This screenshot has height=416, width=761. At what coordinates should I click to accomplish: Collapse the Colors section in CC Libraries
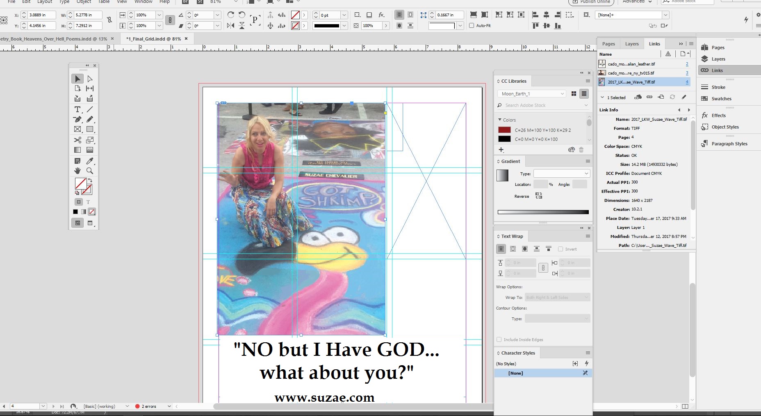500,120
